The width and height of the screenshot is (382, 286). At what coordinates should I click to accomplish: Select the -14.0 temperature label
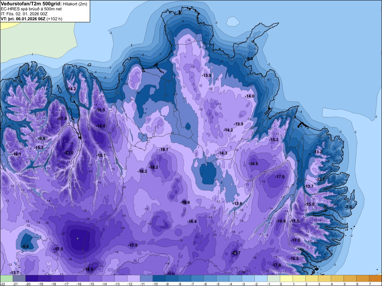249,96
